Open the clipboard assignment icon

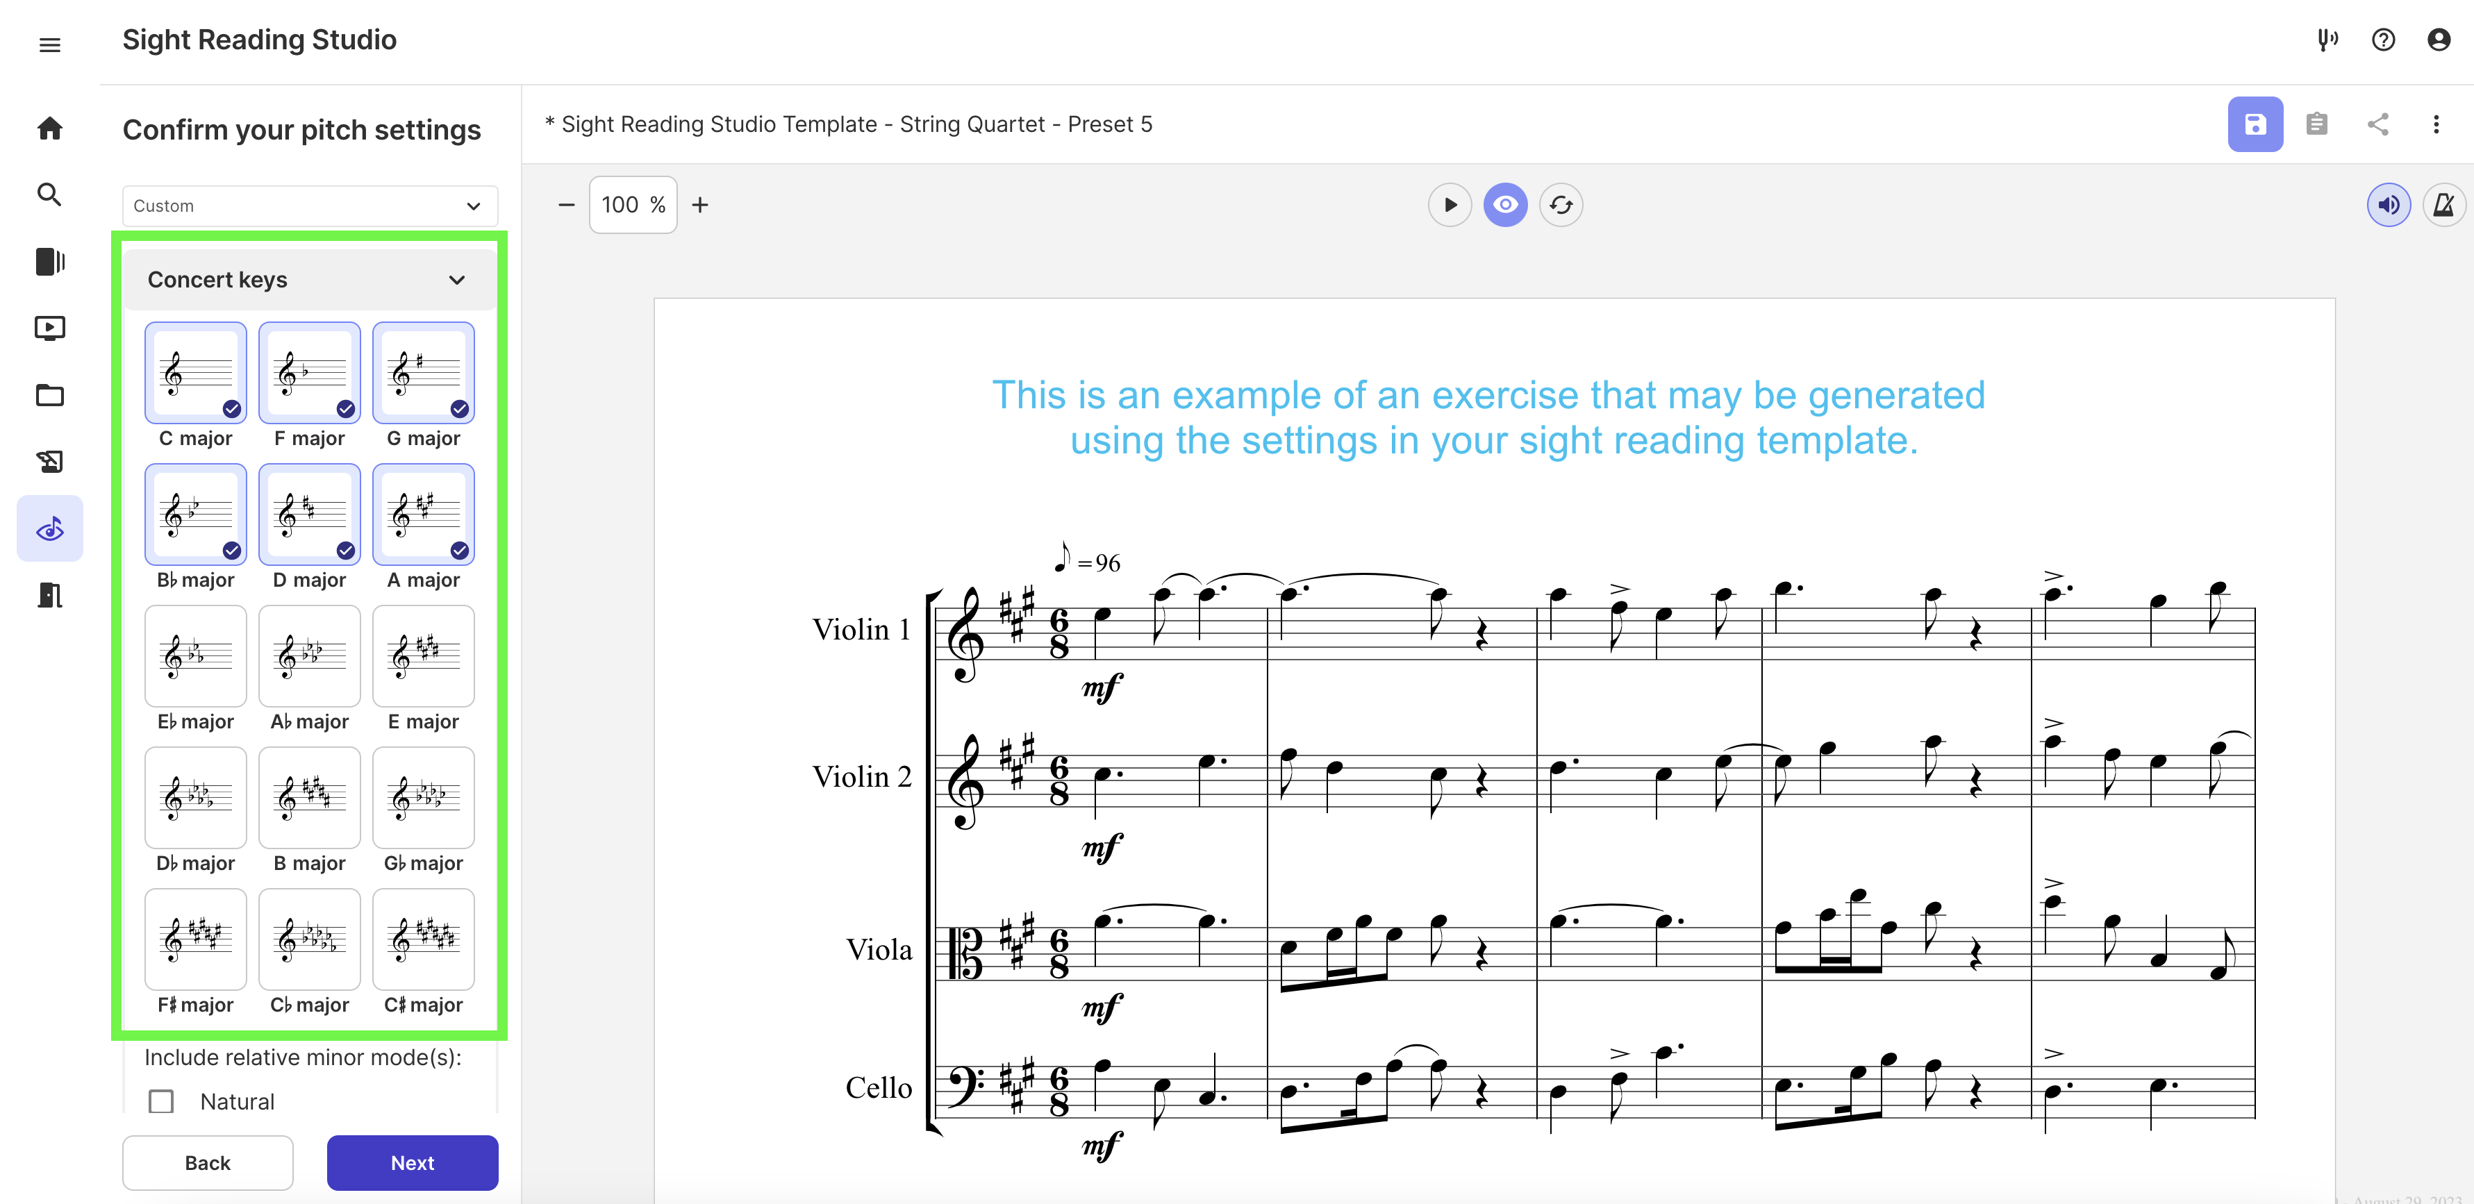click(x=2316, y=124)
